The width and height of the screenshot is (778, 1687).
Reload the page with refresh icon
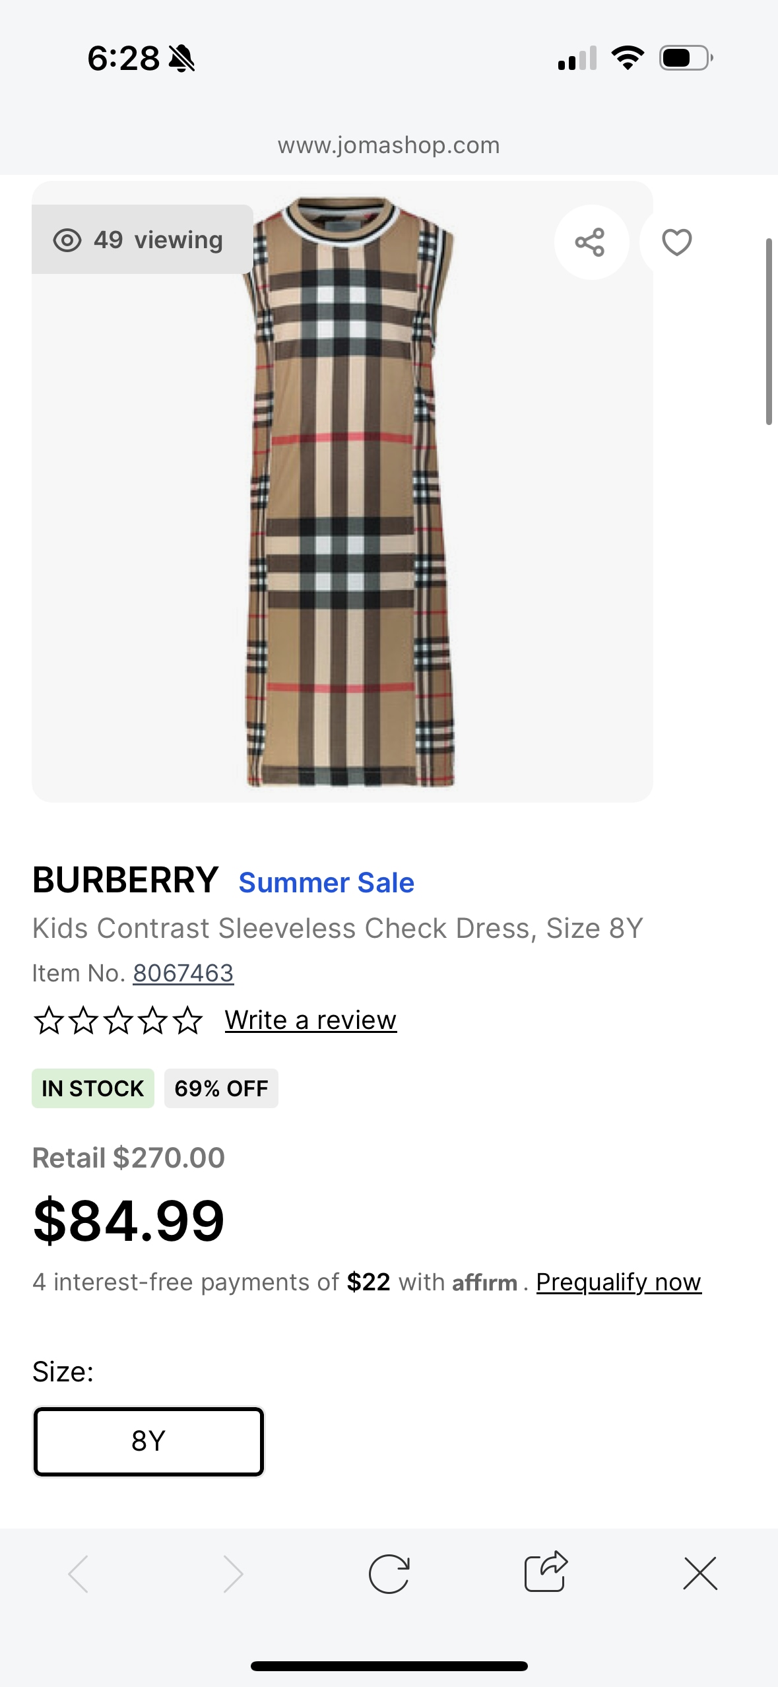389,1574
